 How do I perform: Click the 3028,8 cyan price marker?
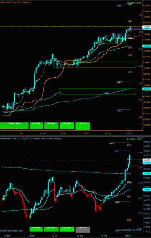point(146,46)
